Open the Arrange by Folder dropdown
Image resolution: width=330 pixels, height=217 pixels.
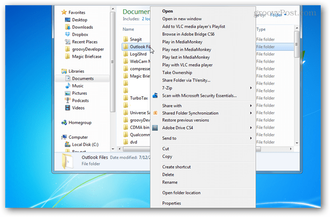278,15
